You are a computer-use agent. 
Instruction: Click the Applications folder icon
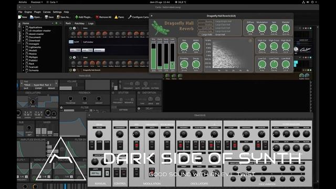[x=27, y=27]
